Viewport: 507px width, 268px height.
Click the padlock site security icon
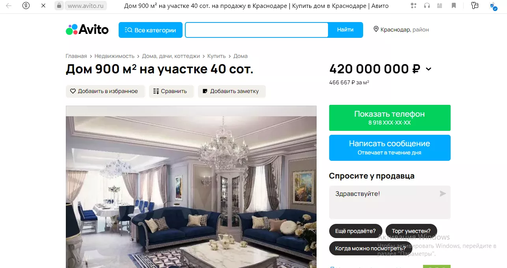[59, 6]
